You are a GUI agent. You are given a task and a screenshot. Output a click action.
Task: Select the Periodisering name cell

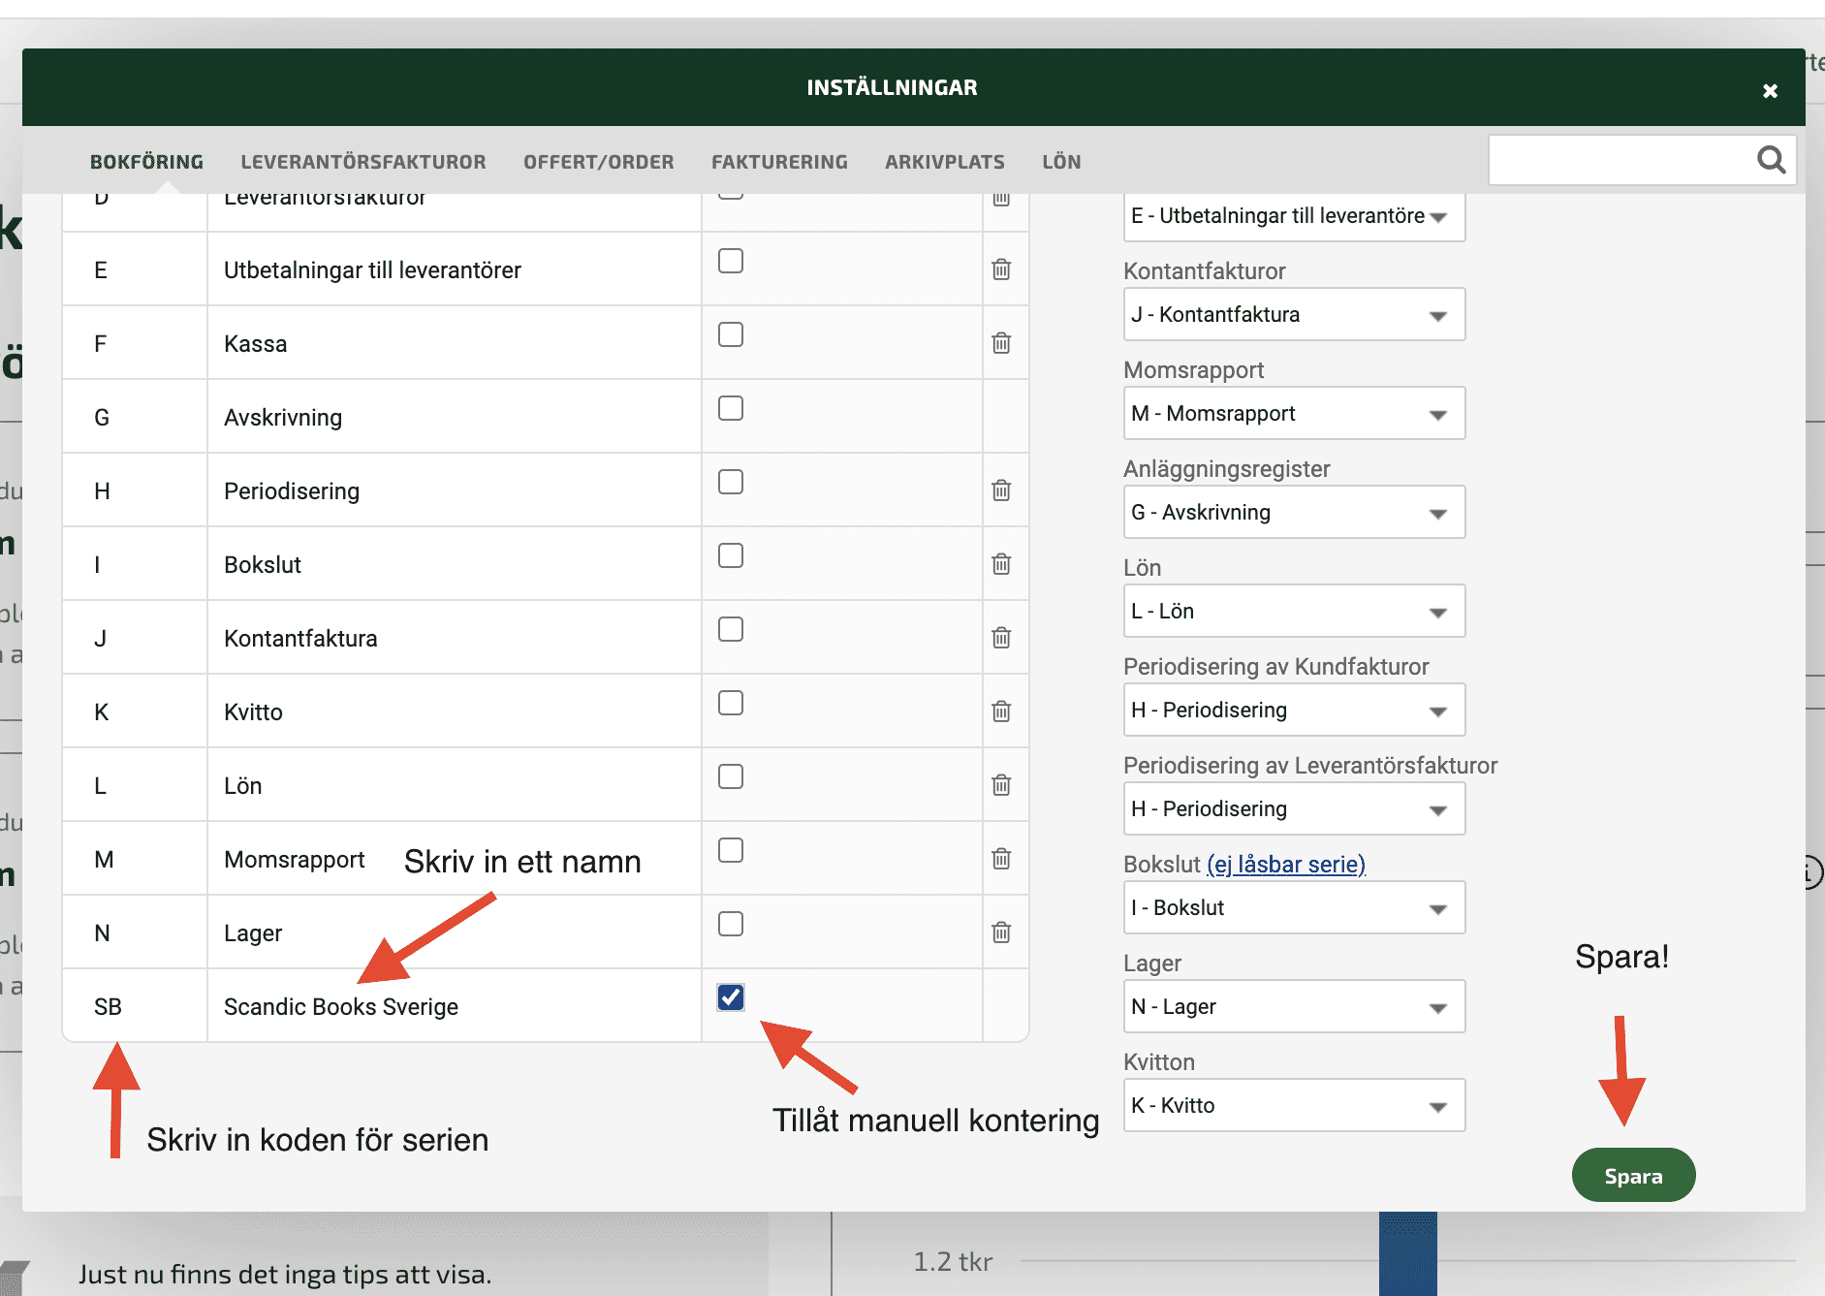(x=454, y=490)
